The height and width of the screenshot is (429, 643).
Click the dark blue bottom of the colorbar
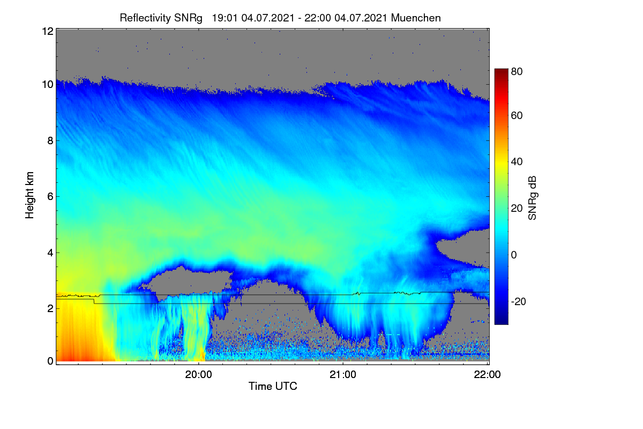[500, 320]
